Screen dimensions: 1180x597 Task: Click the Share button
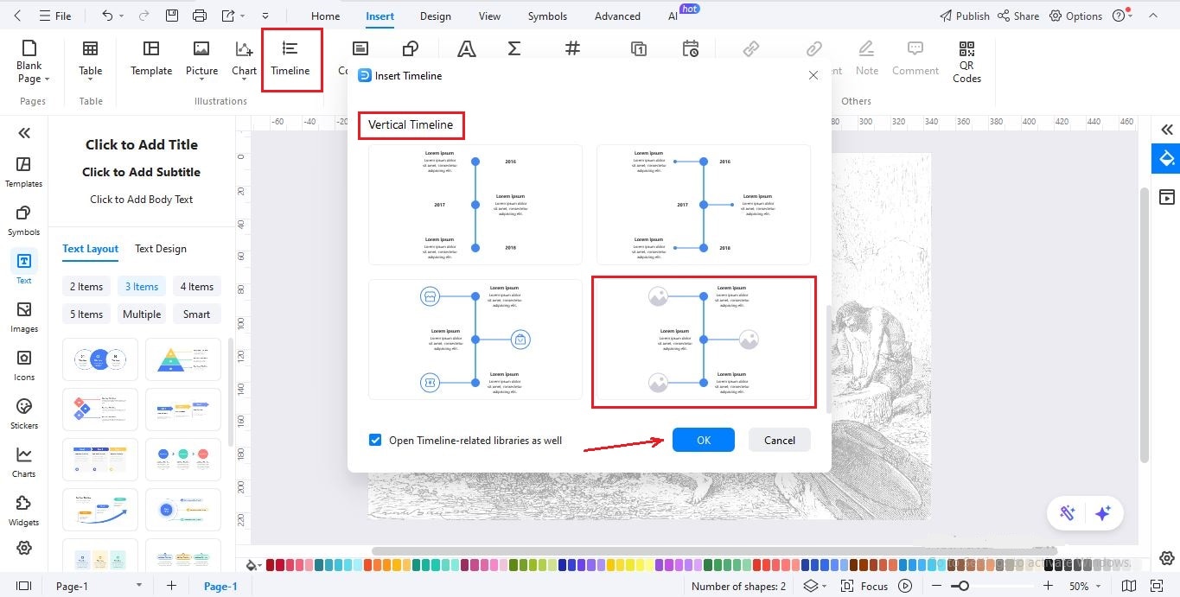pyautogui.click(x=1018, y=16)
